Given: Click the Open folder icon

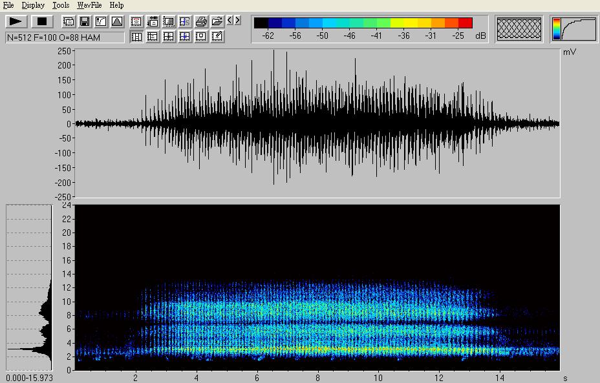Looking at the screenshot, I should [217, 21].
